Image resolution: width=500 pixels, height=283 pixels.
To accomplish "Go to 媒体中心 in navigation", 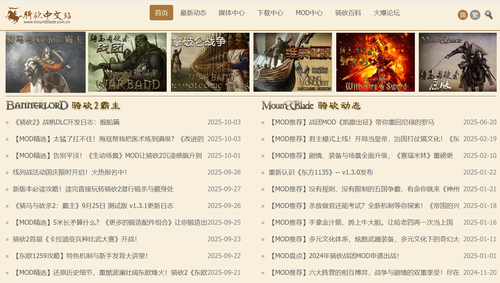I will point(231,13).
